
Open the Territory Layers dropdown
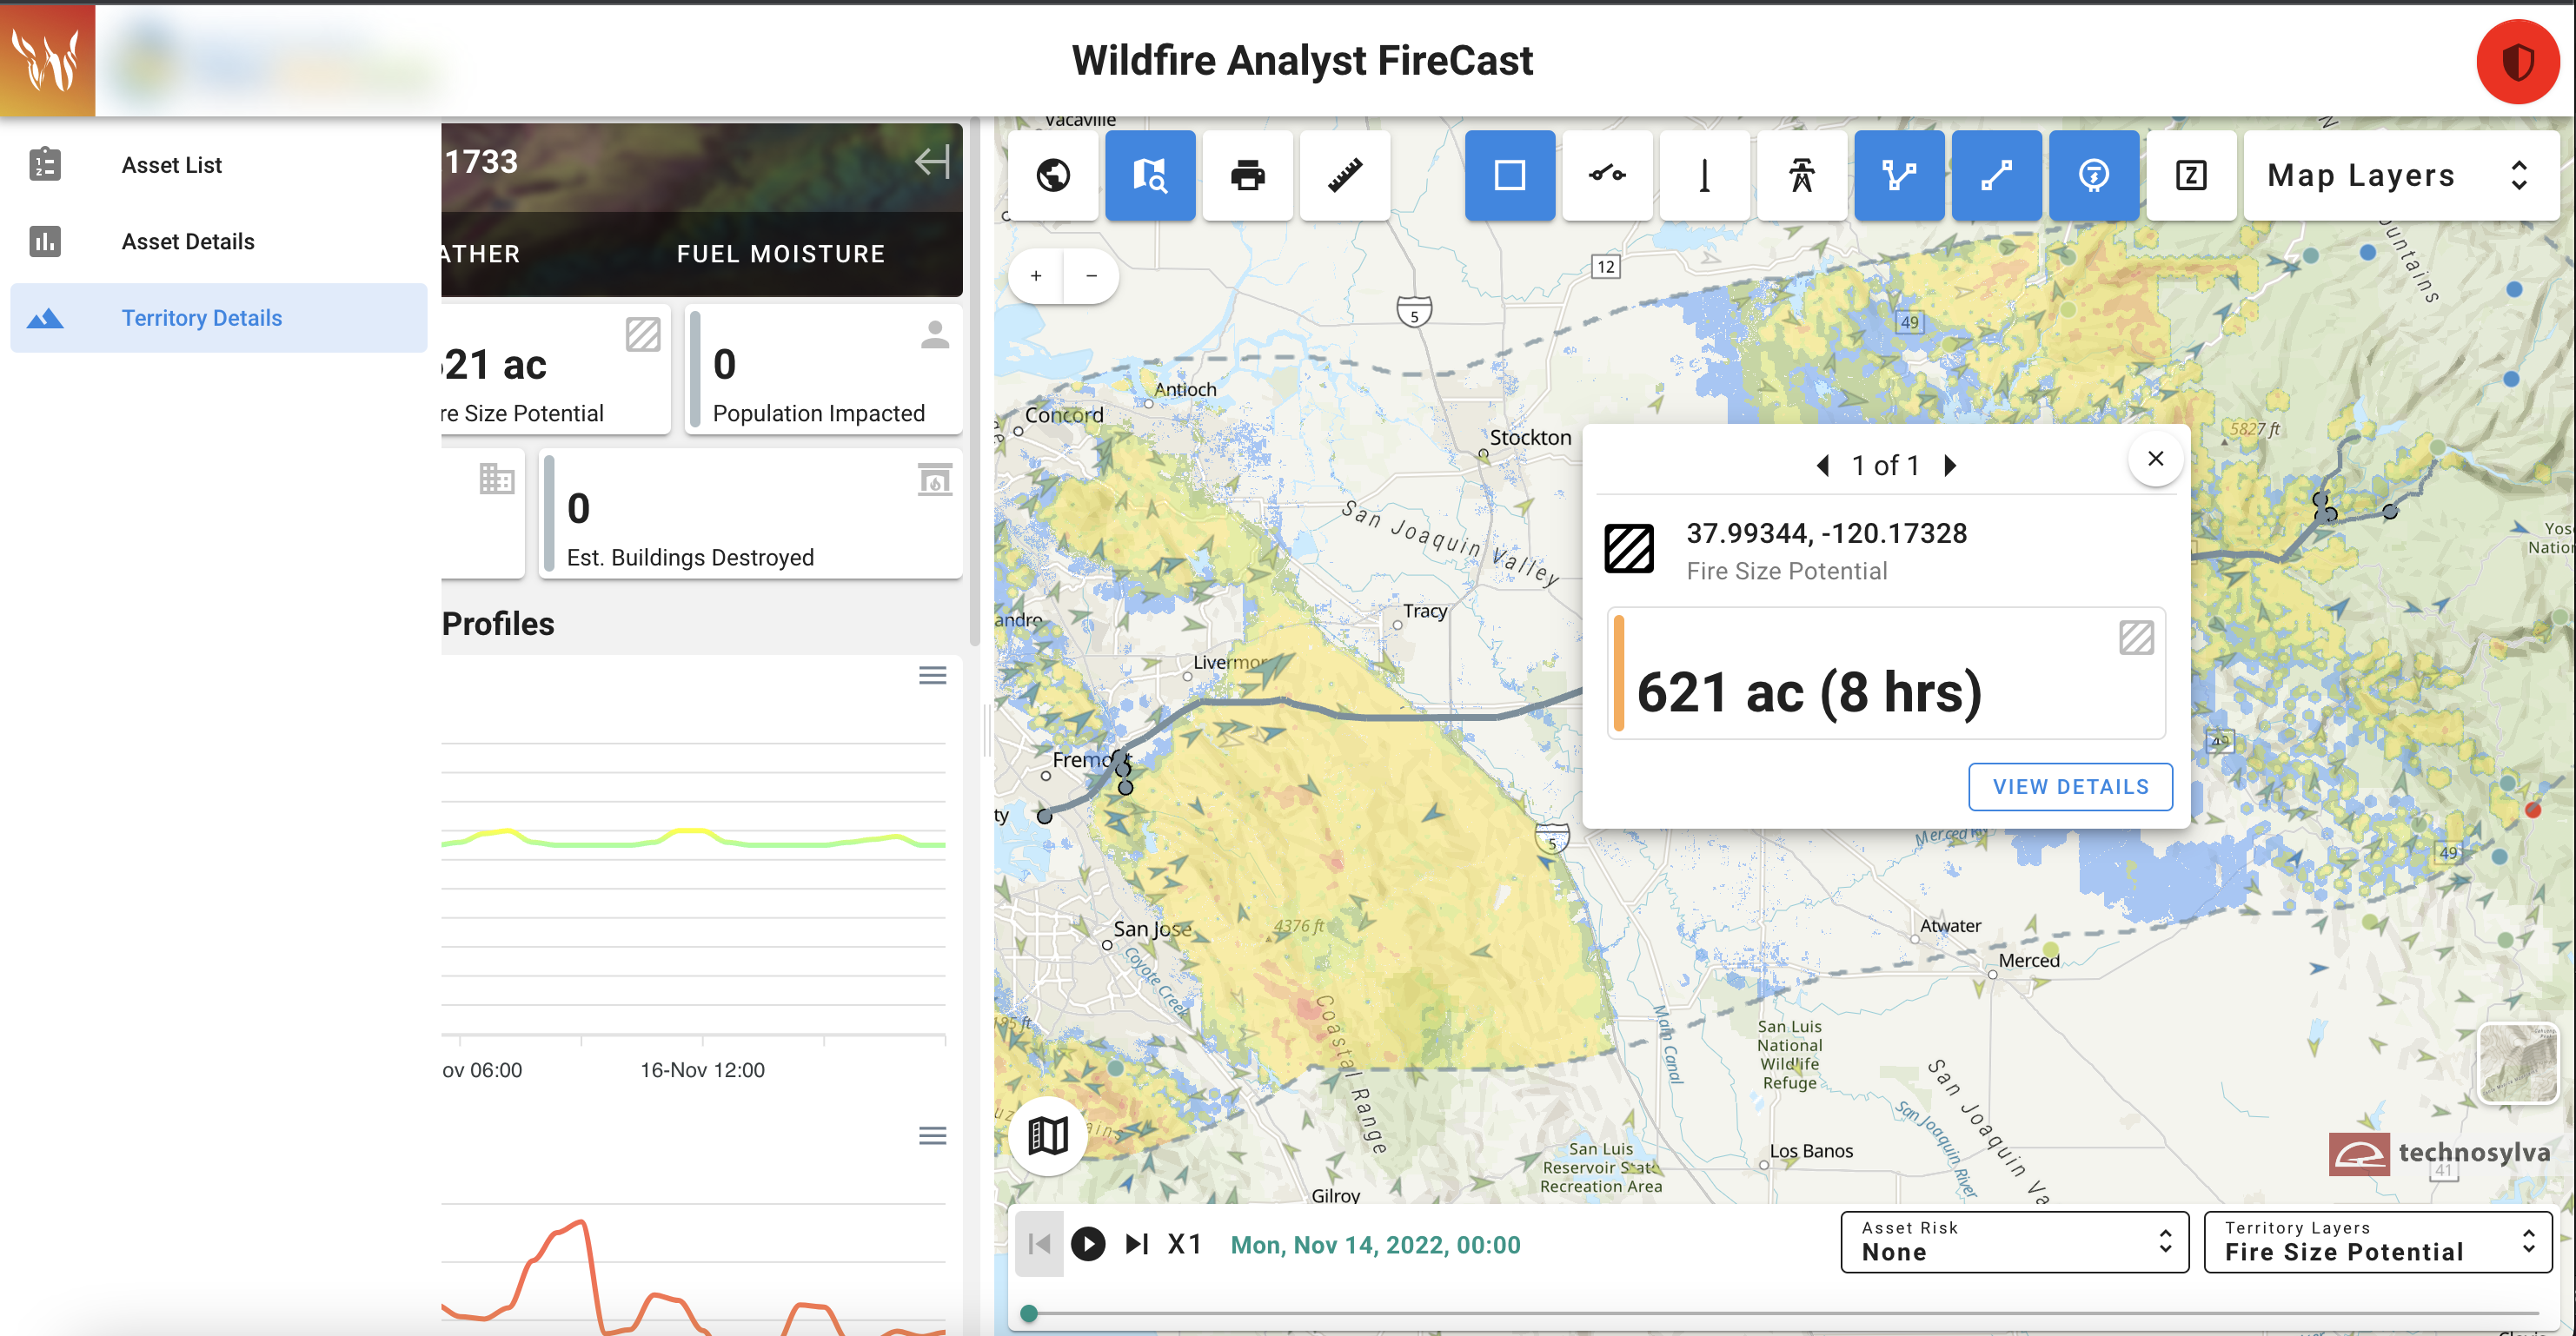[2377, 1241]
